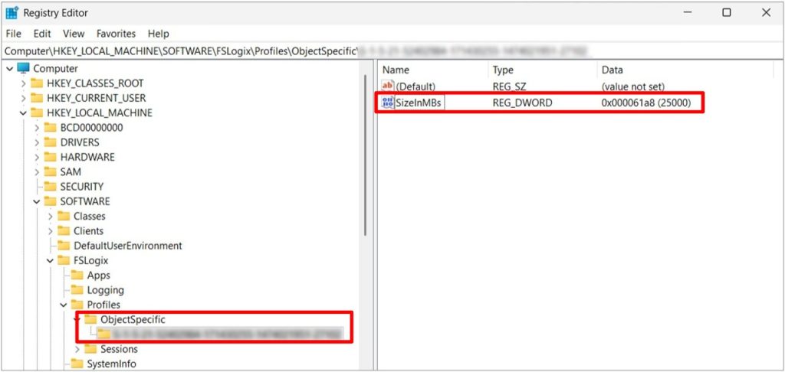785x372 pixels.
Task: Collapse the Computer root node
Action: click(10, 68)
